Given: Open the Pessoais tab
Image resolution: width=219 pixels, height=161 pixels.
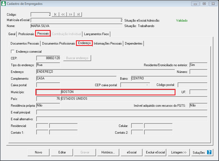Looking at the screenshot, I should [43, 34].
